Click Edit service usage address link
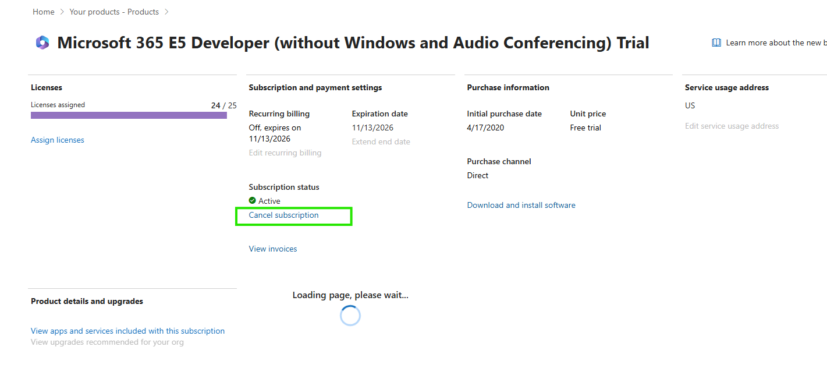The width and height of the screenshot is (827, 368). (732, 126)
